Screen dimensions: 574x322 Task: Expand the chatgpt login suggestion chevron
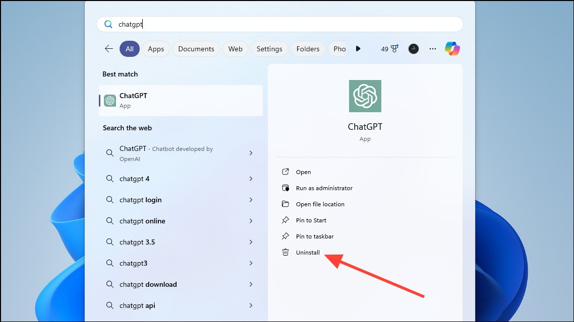tap(251, 200)
